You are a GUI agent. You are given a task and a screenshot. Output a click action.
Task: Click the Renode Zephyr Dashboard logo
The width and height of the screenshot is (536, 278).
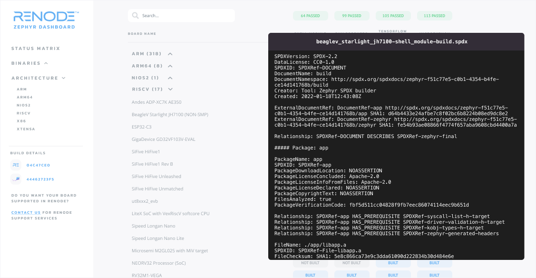pyautogui.click(x=46, y=20)
